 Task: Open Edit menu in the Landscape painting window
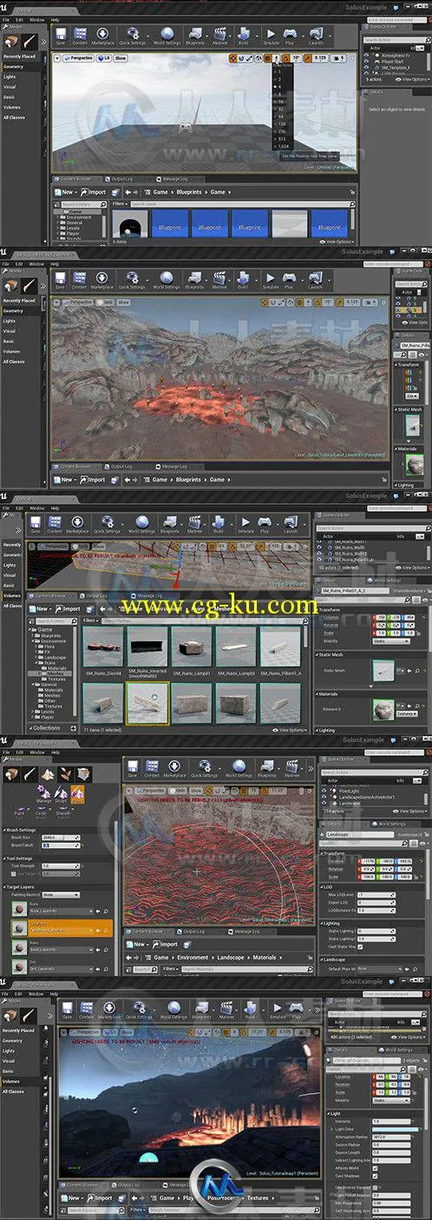(19, 753)
